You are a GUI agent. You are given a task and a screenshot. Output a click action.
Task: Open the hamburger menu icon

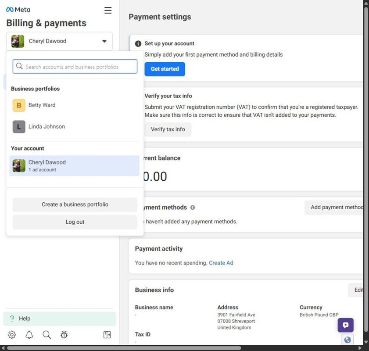pos(108,10)
